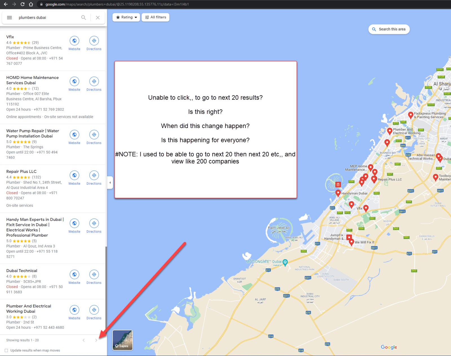Open Handy Man Experts website icon

click(x=74, y=223)
